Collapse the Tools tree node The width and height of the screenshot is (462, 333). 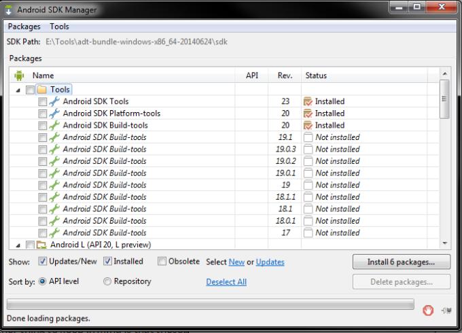pos(18,90)
